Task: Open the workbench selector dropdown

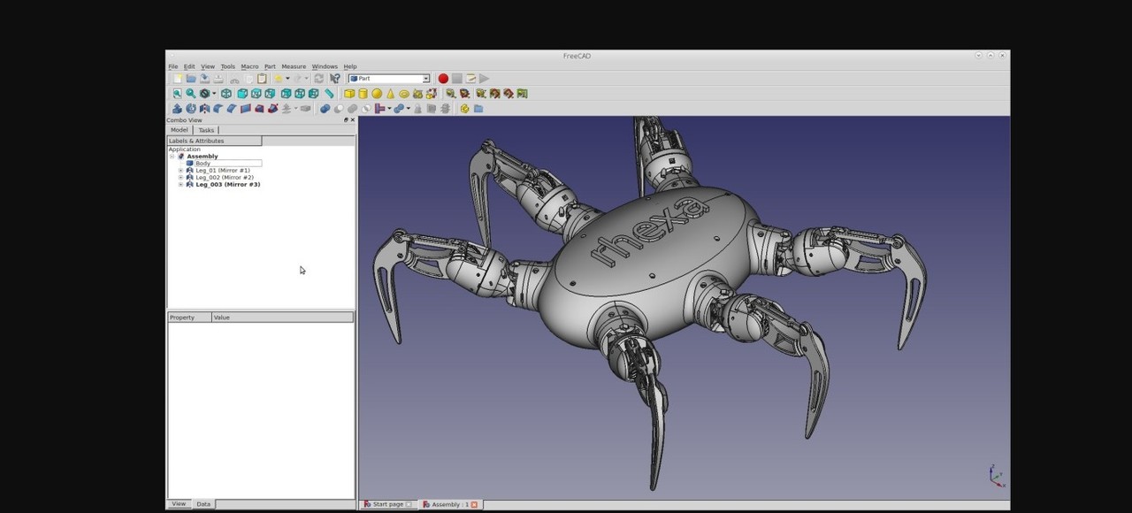Action: (426, 78)
